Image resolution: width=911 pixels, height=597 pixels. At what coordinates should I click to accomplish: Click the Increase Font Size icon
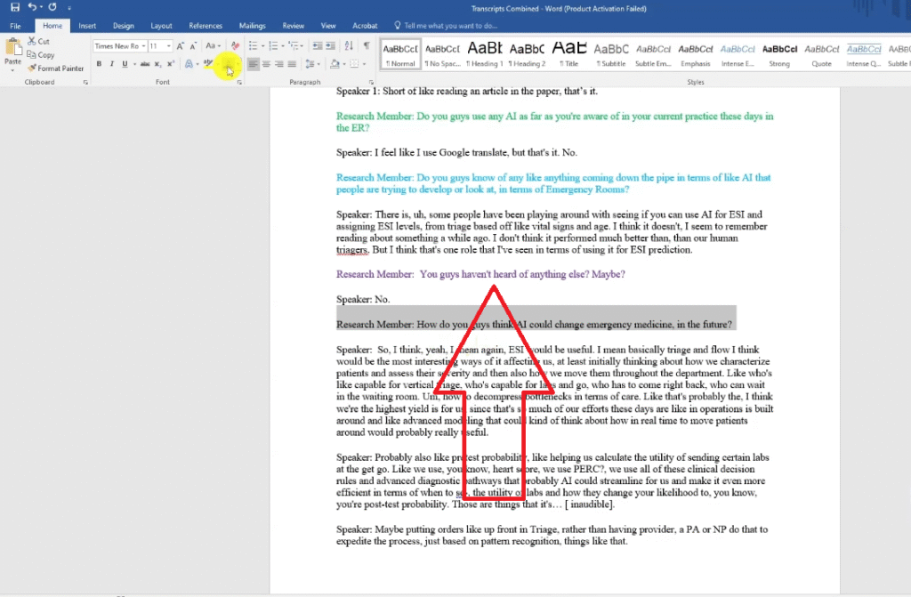tap(181, 45)
